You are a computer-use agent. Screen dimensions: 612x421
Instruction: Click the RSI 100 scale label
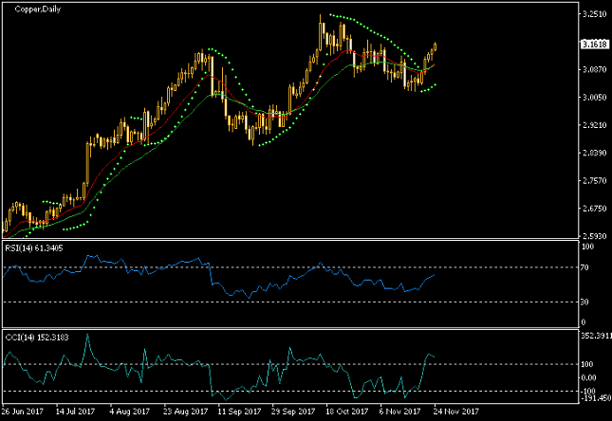click(x=587, y=247)
